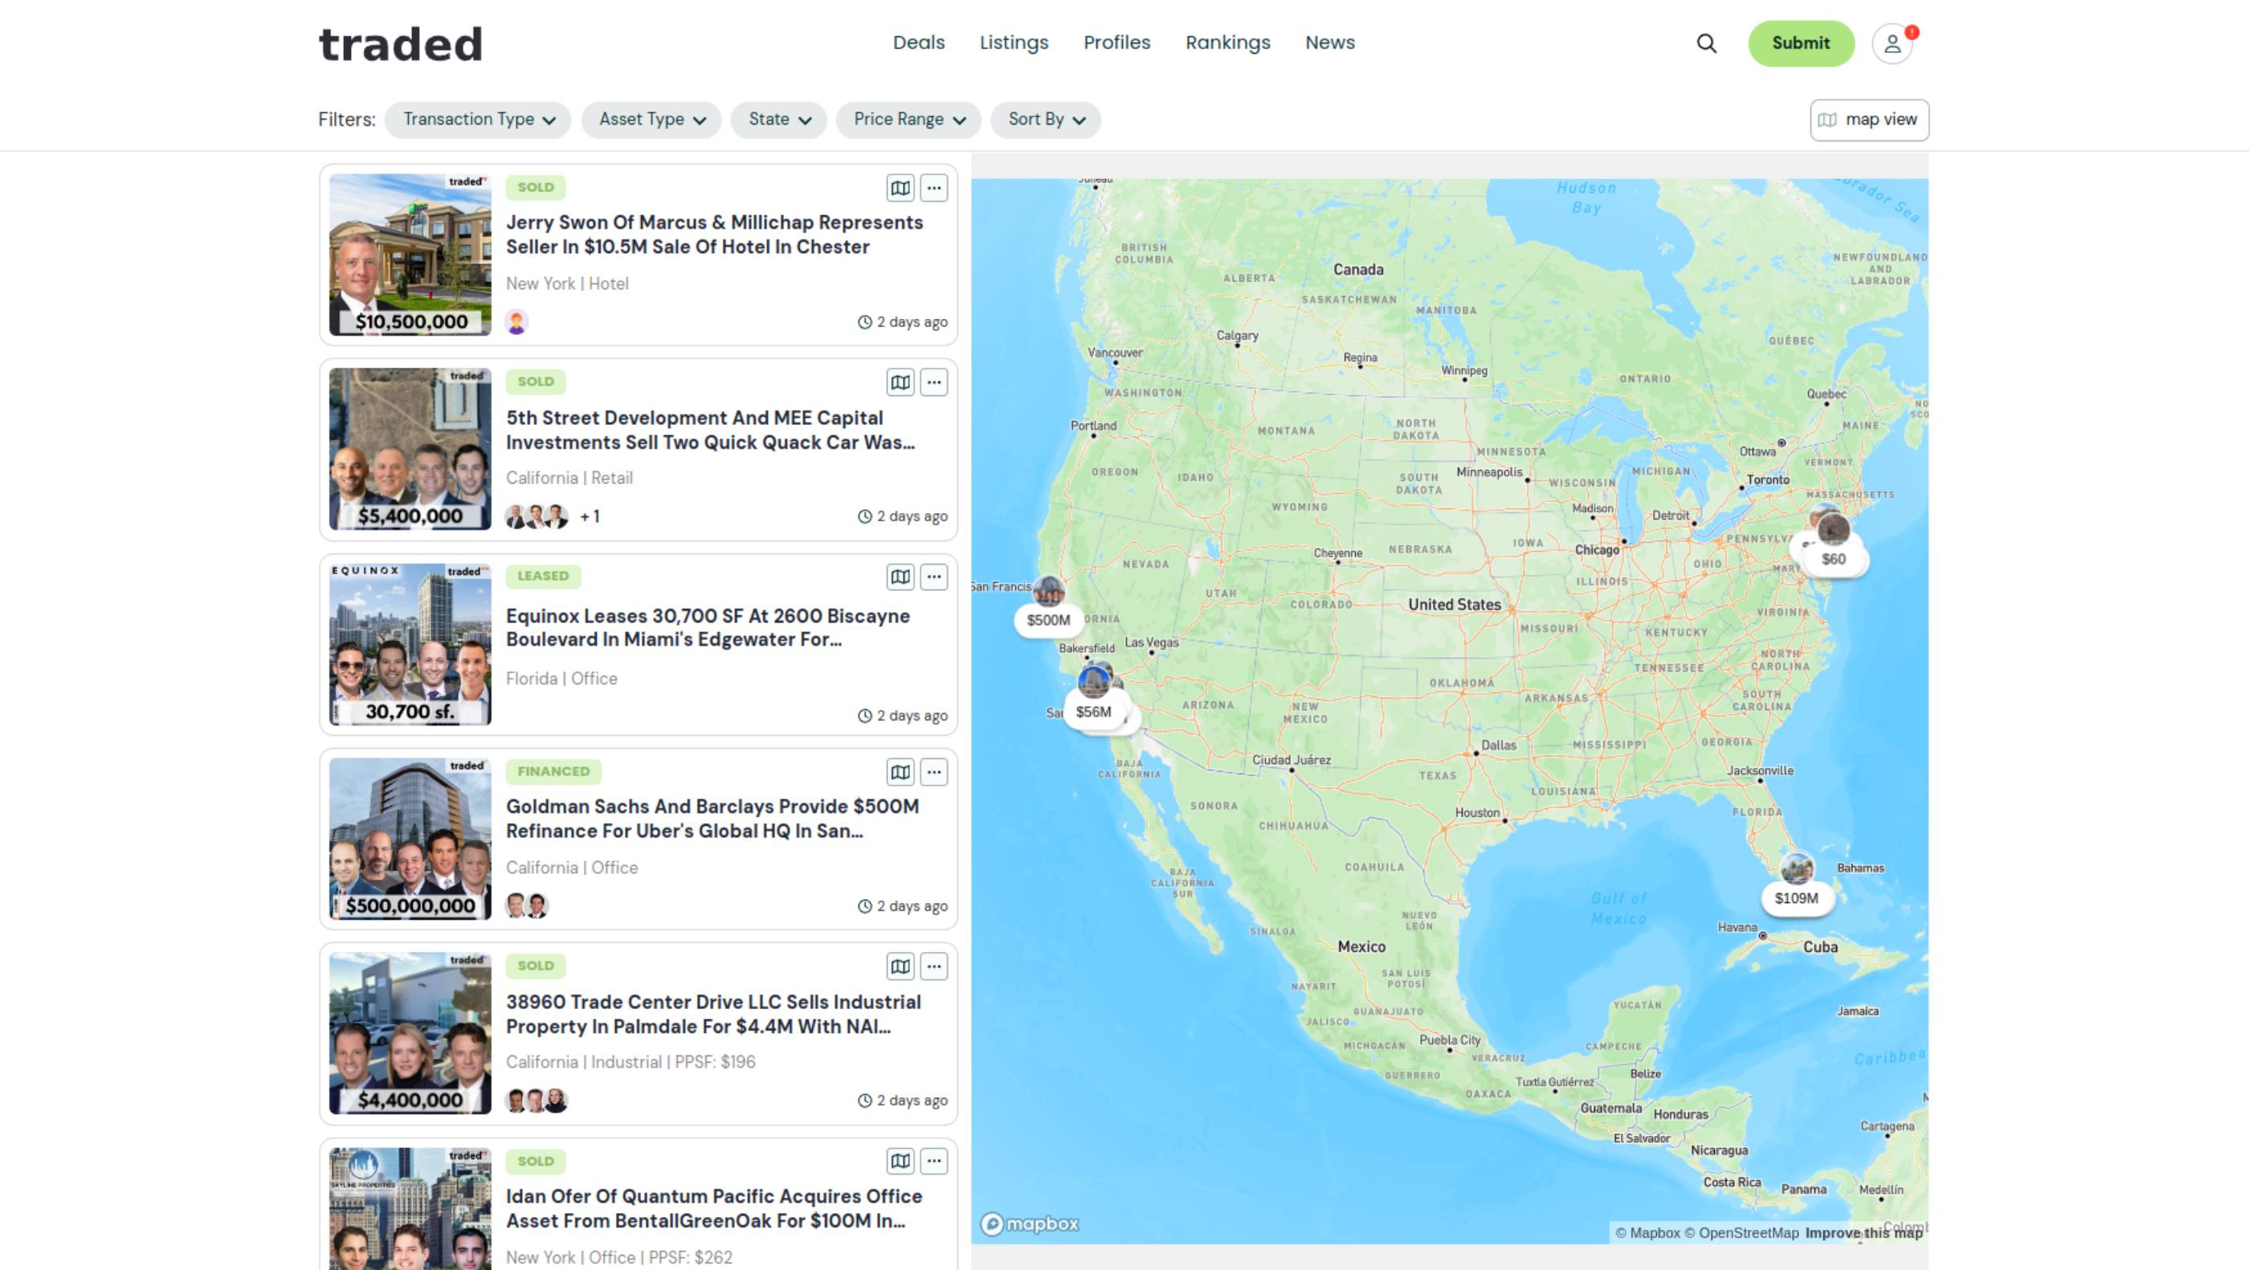Viewport: 2249px width, 1270px height.
Task: Show Goldman Sachs refinance on map
Action: tap(900, 773)
